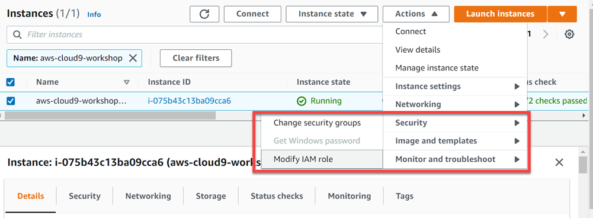The width and height of the screenshot is (593, 218).
Task: Remove the aws-cloud9-workshop name filter tag
Action: (133, 58)
